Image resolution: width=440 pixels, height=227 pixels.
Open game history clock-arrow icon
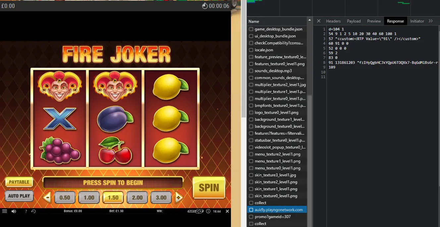tap(33, 211)
